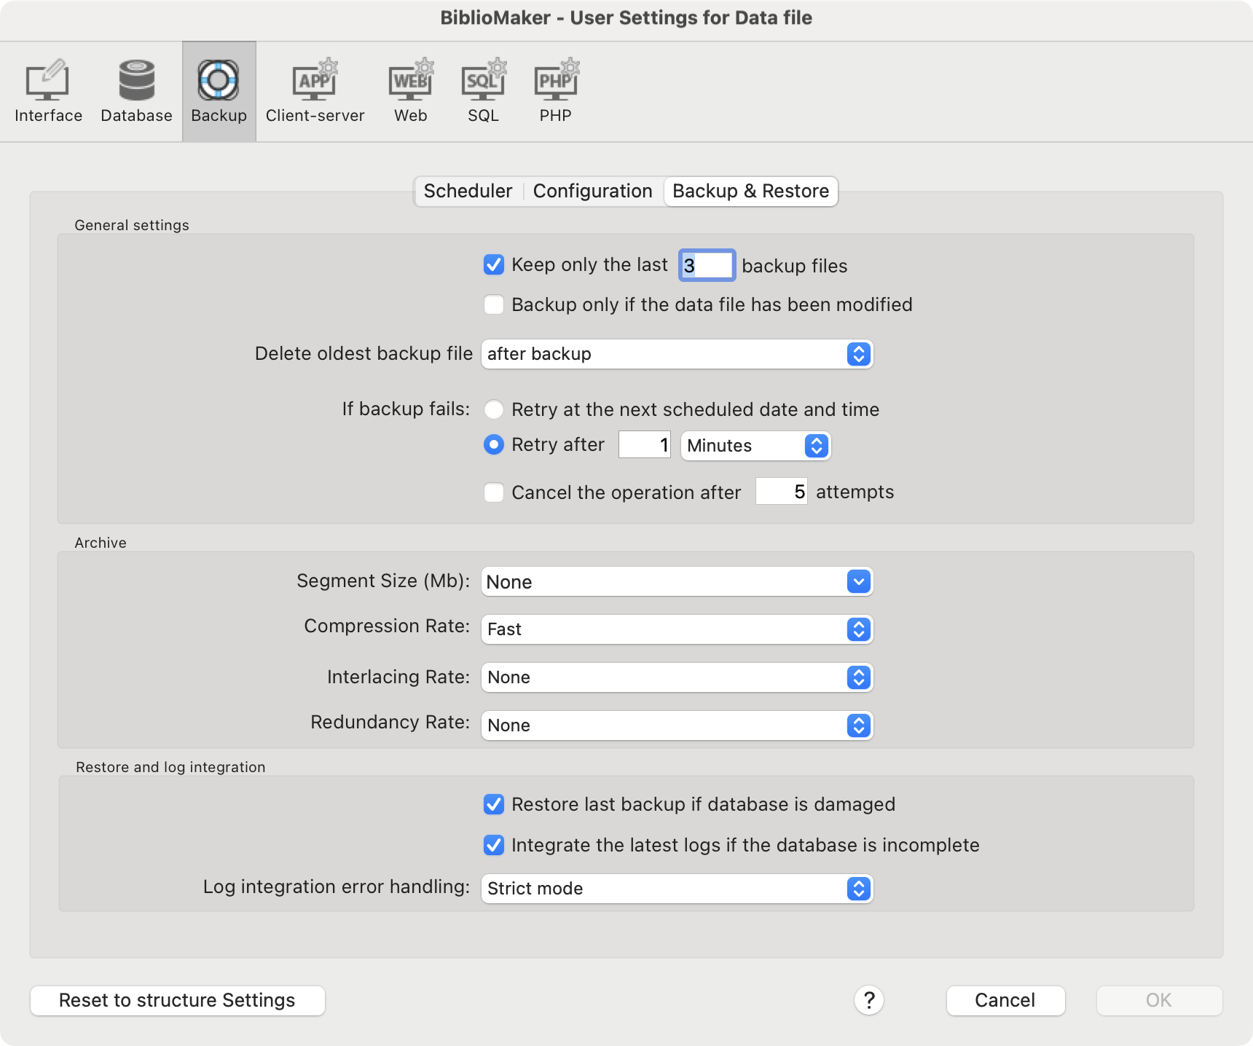1253x1046 pixels.
Task: Select Retry at next scheduled date and time
Action: [494, 409]
